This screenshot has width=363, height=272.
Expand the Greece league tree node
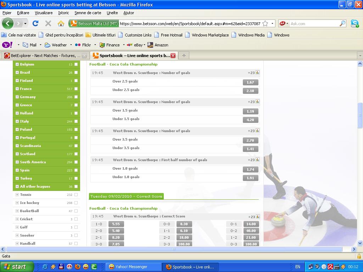[17, 105]
